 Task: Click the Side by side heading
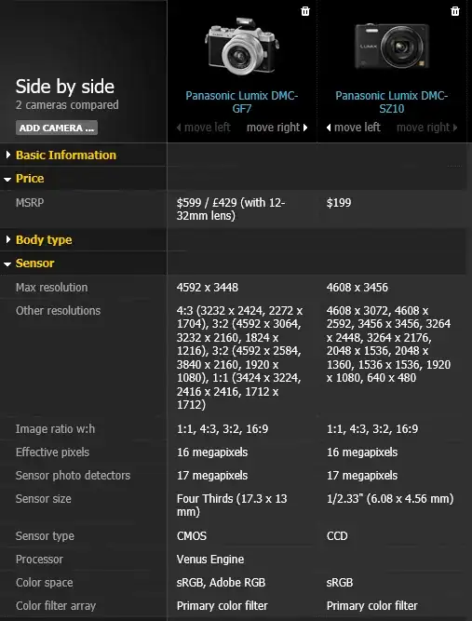click(x=65, y=87)
